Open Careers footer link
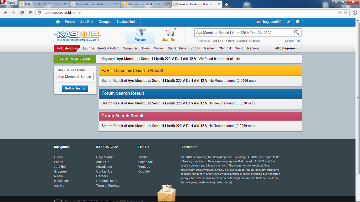This screenshot has width=360, height=202. (x=102, y=176)
